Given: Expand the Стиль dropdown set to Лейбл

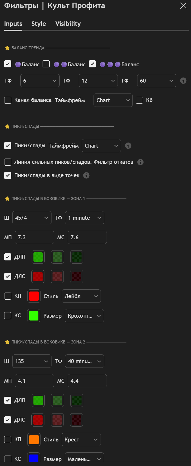Looking at the screenshot, I should tap(81, 296).
